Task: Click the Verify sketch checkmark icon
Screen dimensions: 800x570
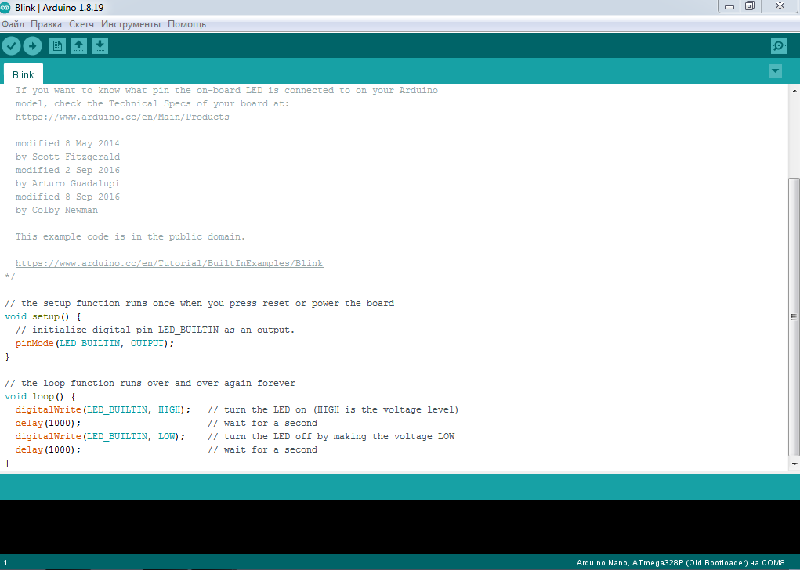Action: [11, 46]
